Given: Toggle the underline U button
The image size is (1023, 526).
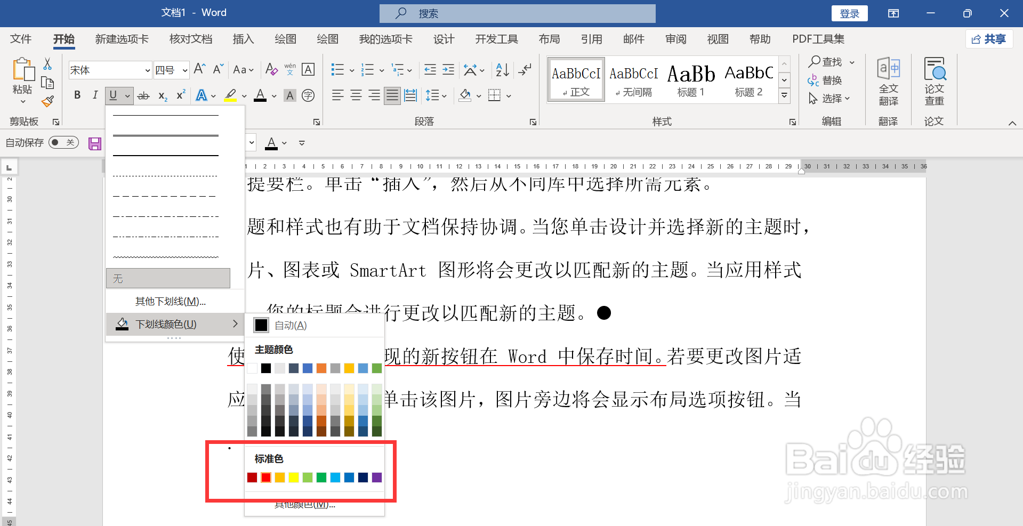Looking at the screenshot, I should [x=113, y=95].
